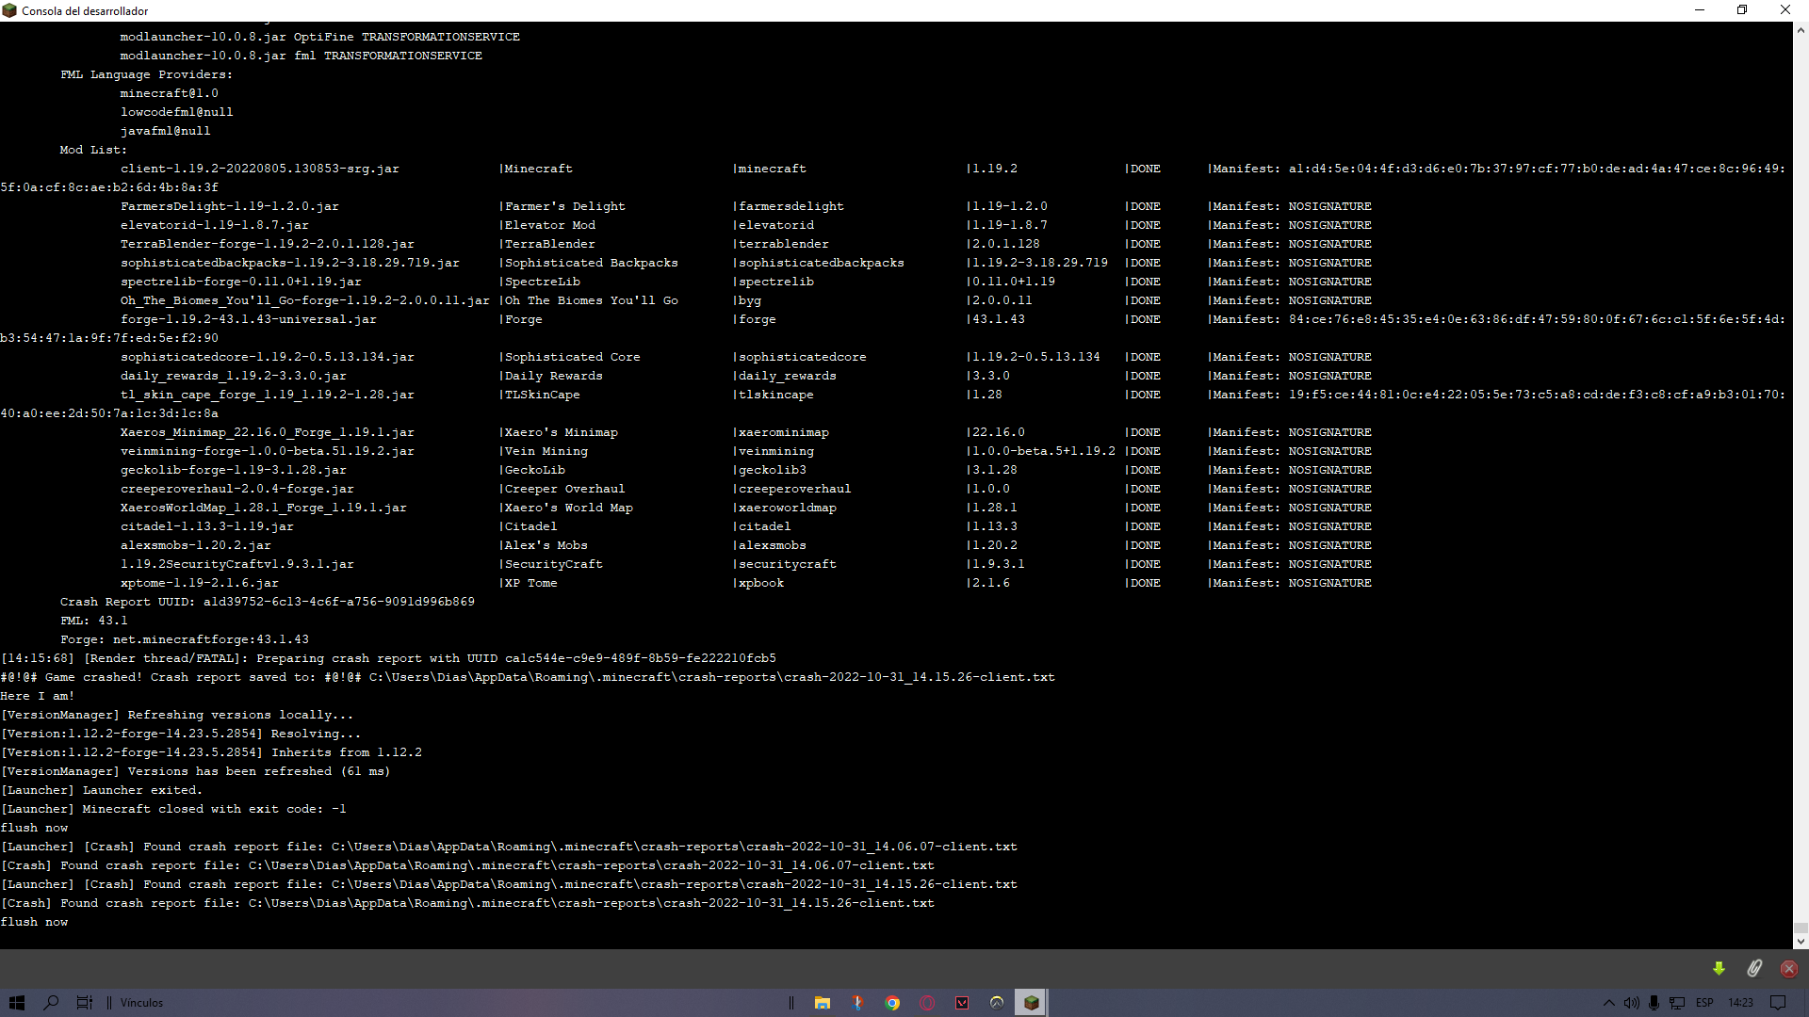Image resolution: width=1809 pixels, height=1017 pixels.
Task: Click the 'xaerominimap' mod ID
Action: click(784, 432)
